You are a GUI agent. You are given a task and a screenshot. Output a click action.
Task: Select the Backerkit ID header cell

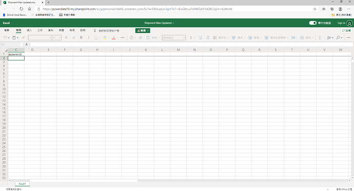16,54
